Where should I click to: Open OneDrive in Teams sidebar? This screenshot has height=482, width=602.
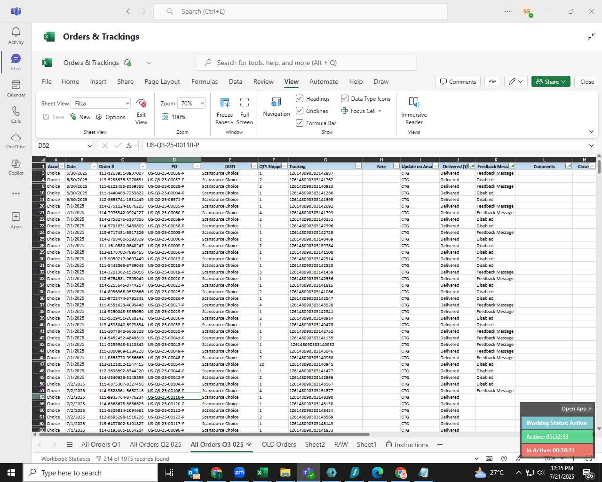click(16, 141)
